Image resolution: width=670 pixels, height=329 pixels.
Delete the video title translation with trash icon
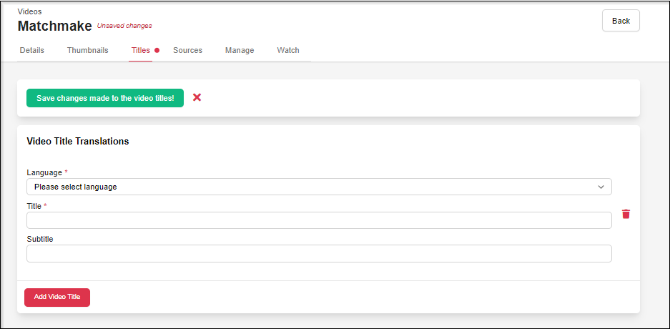tap(626, 214)
